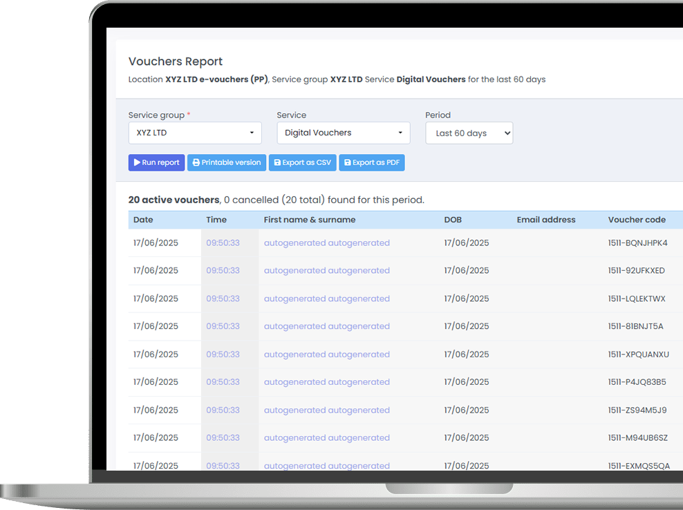Click the time link for voucher 1511-92UFKXED
The height and width of the screenshot is (510, 683).
click(223, 271)
